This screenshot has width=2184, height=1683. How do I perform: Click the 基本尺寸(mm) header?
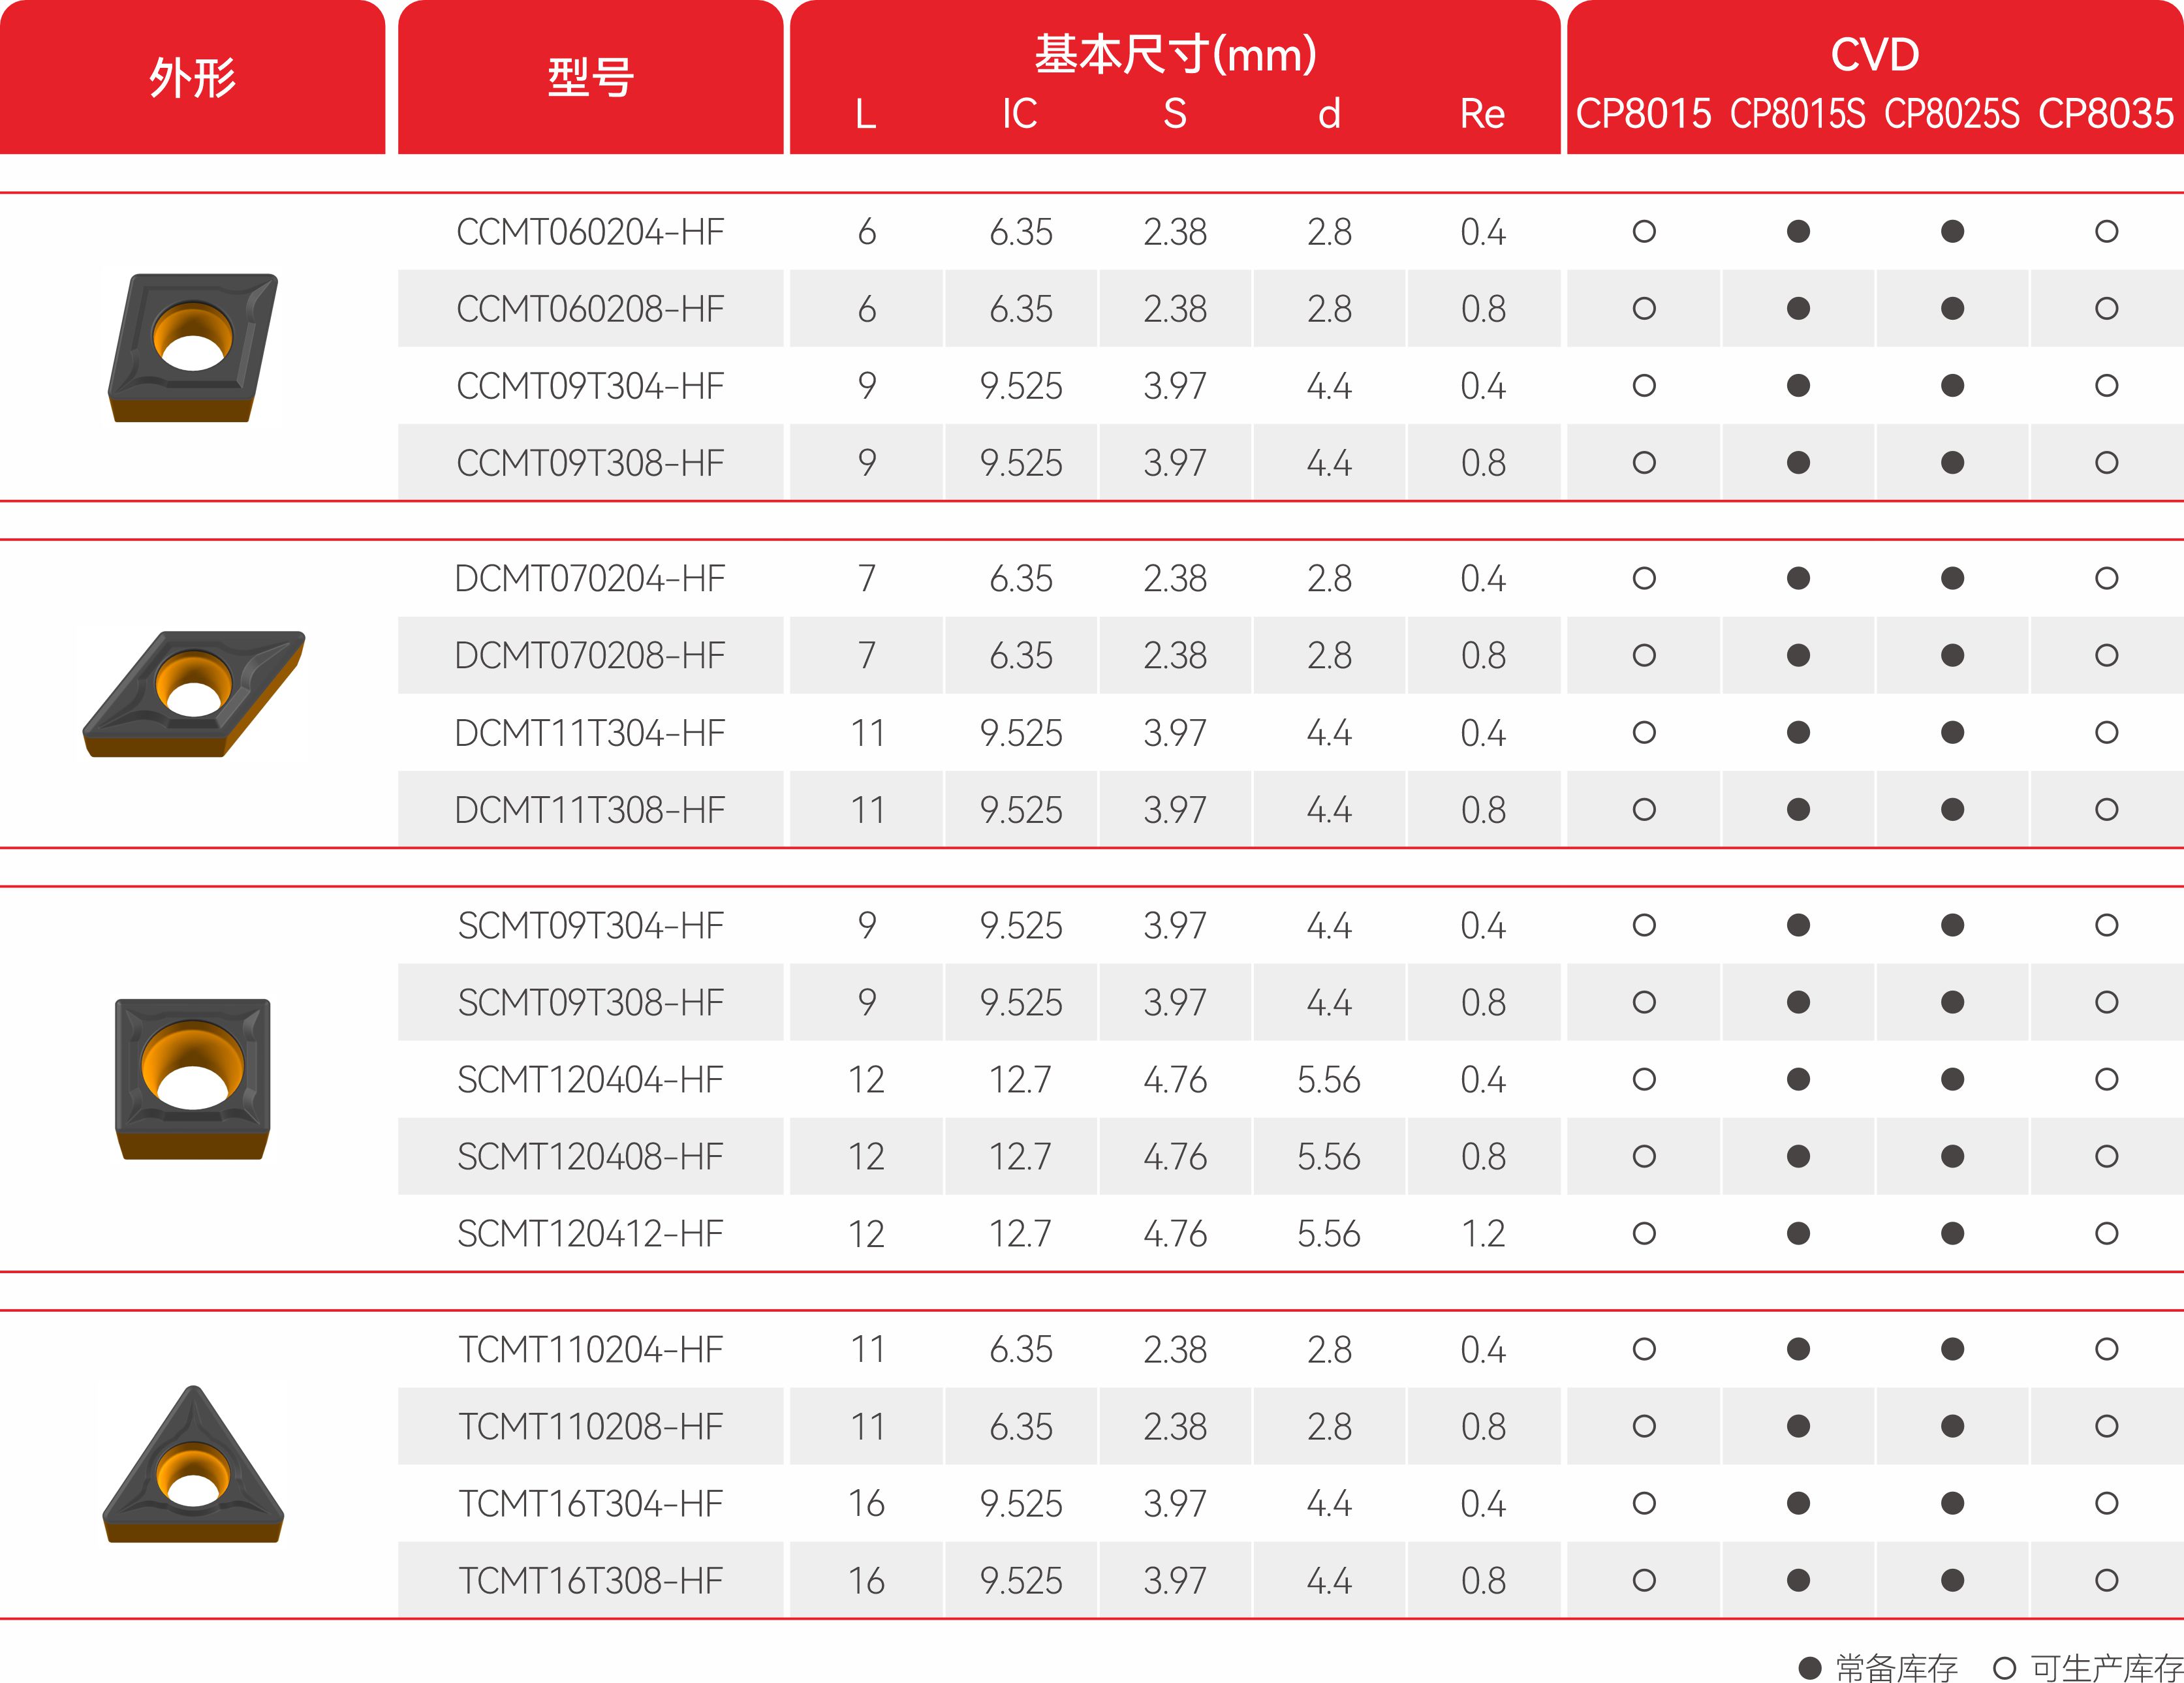[1175, 53]
